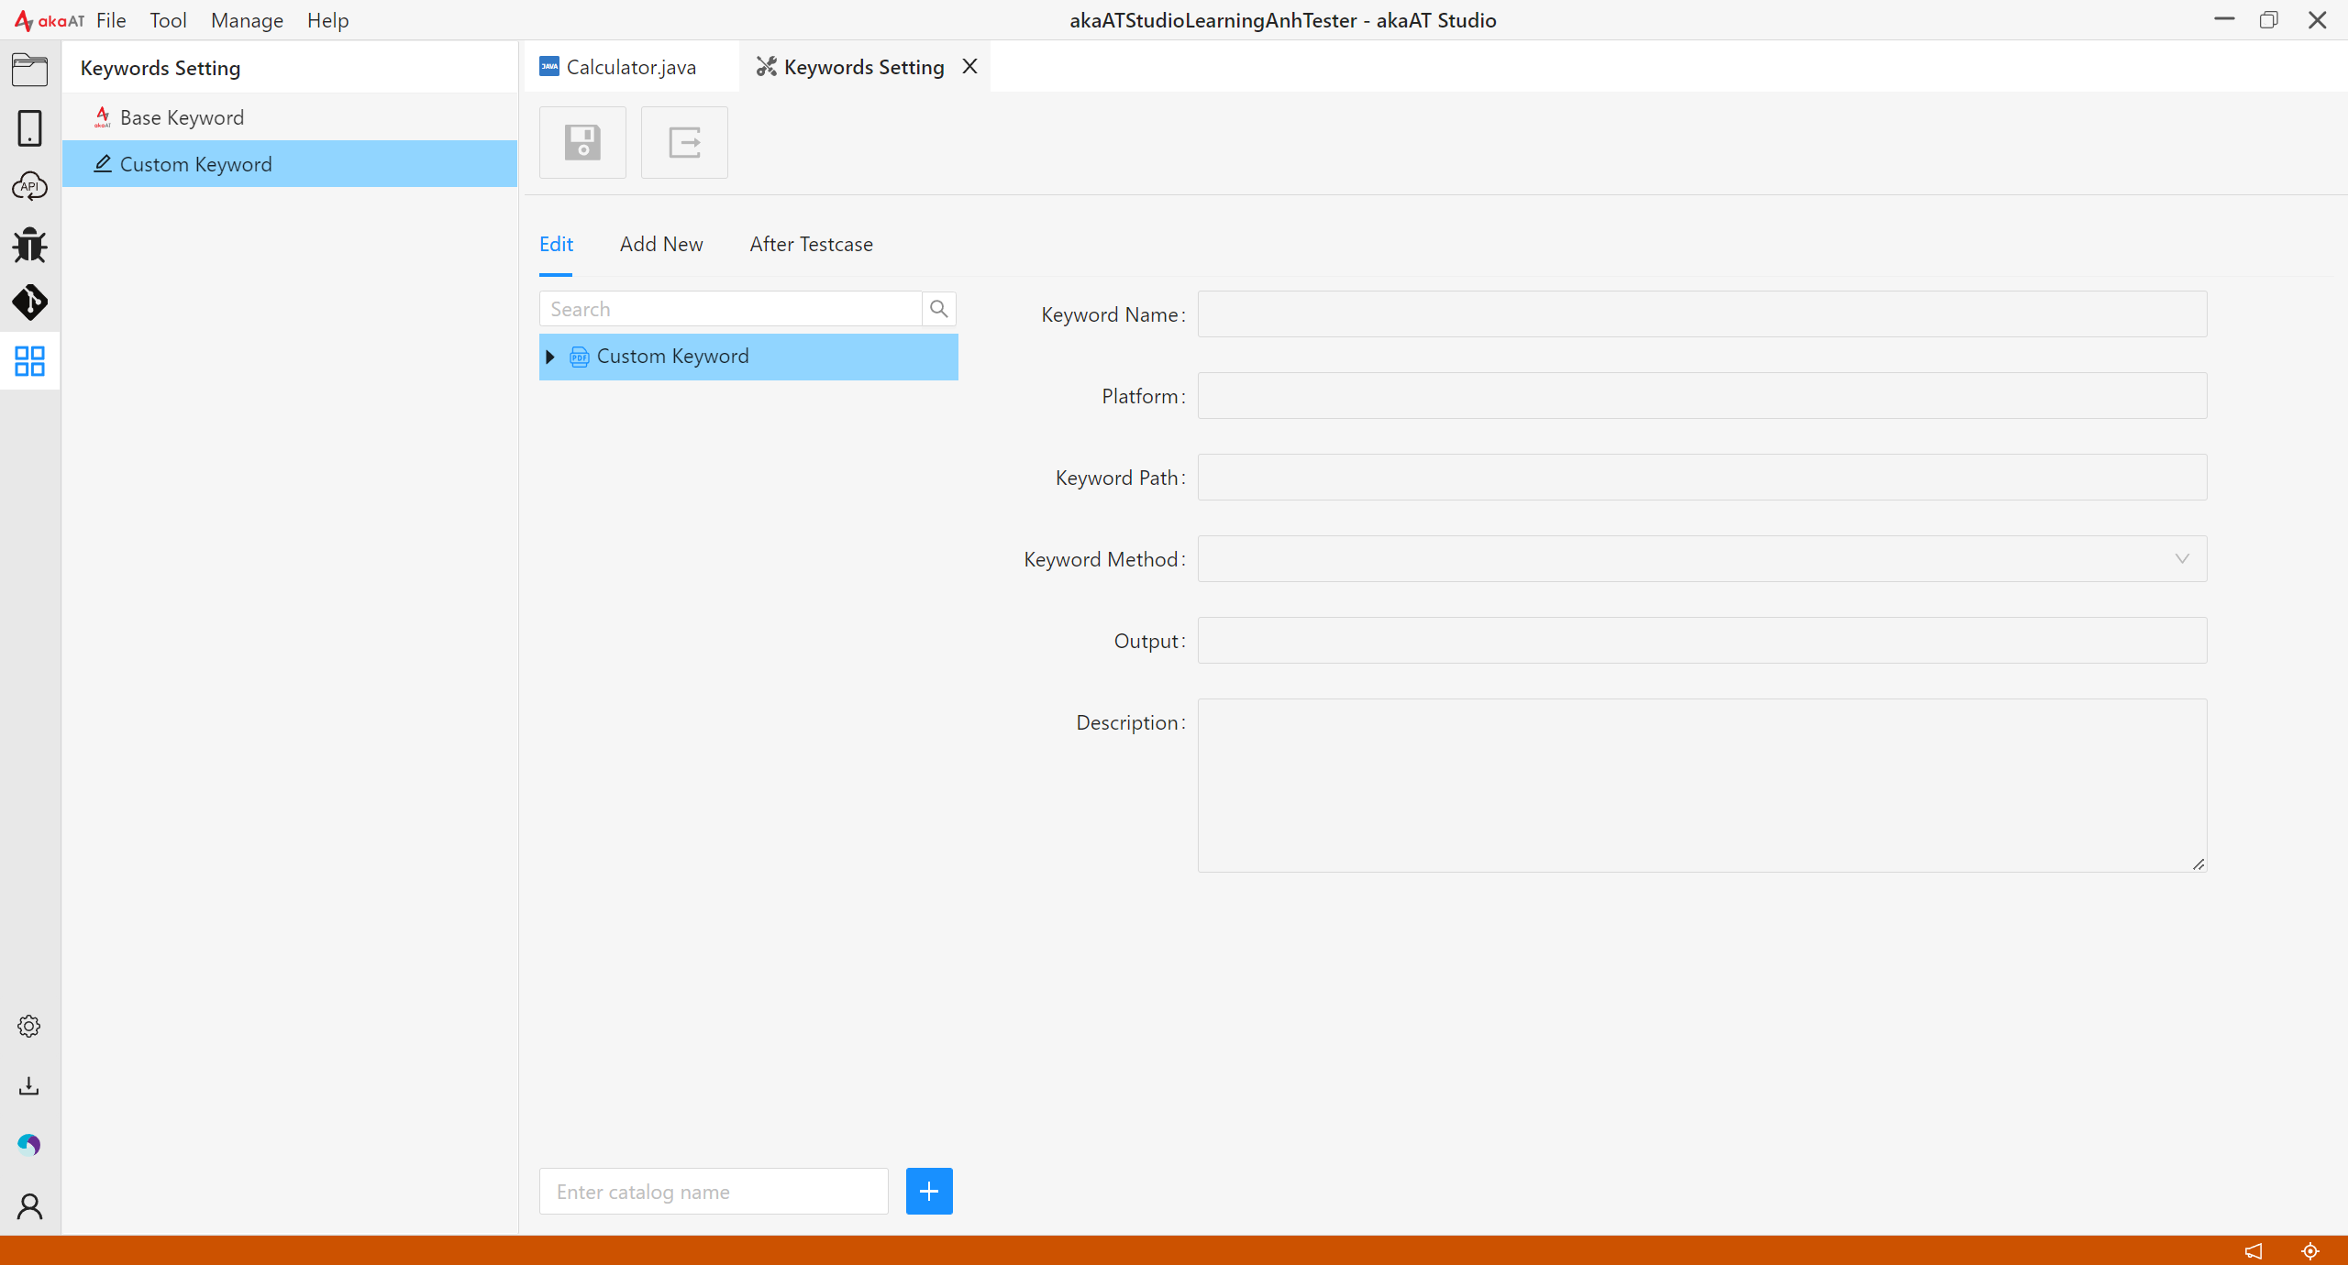Open the Manage menu
The height and width of the screenshot is (1265, 2348).
247,20
